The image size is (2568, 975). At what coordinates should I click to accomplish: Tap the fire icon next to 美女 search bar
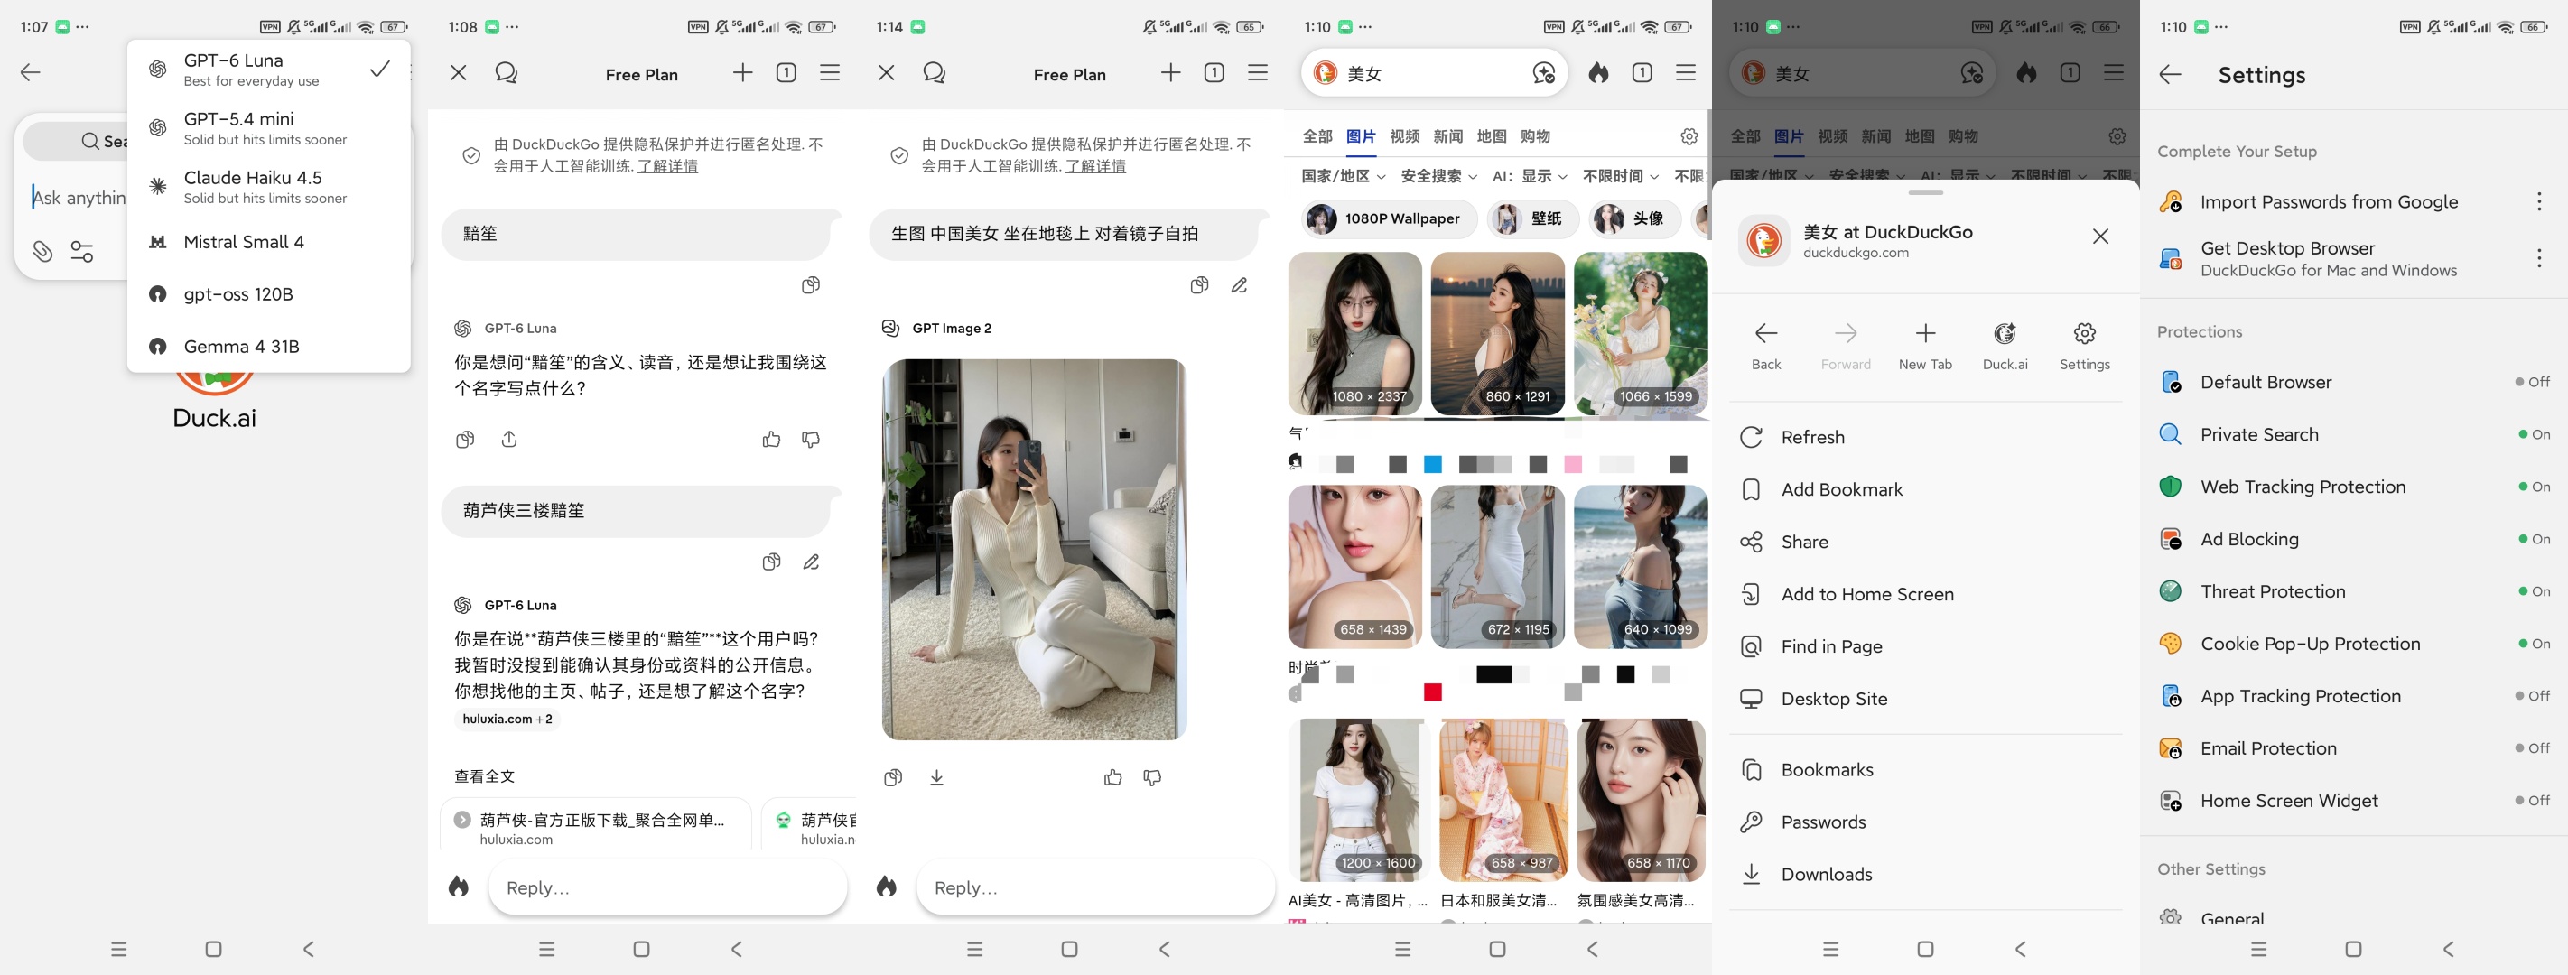pyautogui.click(x=1598, y=73)
